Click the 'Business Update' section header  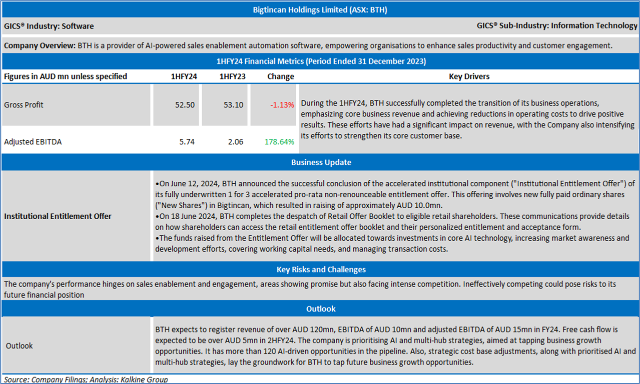click(x=321, y=162)
